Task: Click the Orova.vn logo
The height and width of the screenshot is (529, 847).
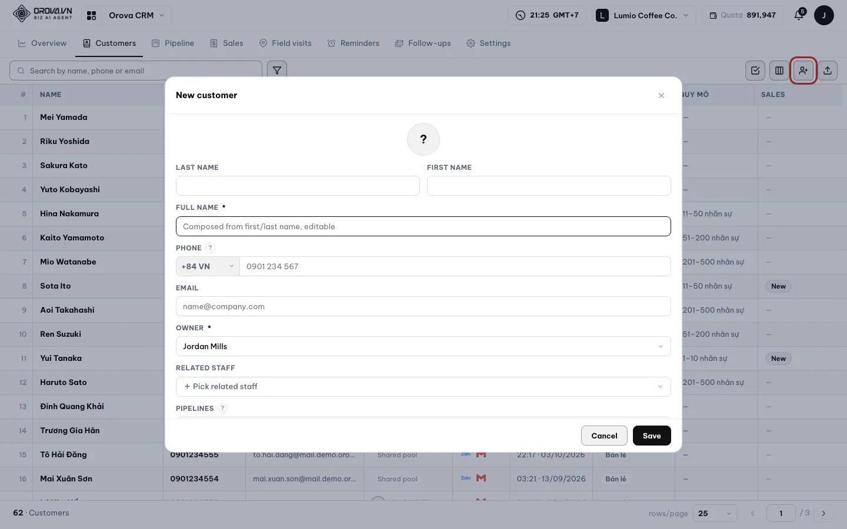Action: pos(42,14)
